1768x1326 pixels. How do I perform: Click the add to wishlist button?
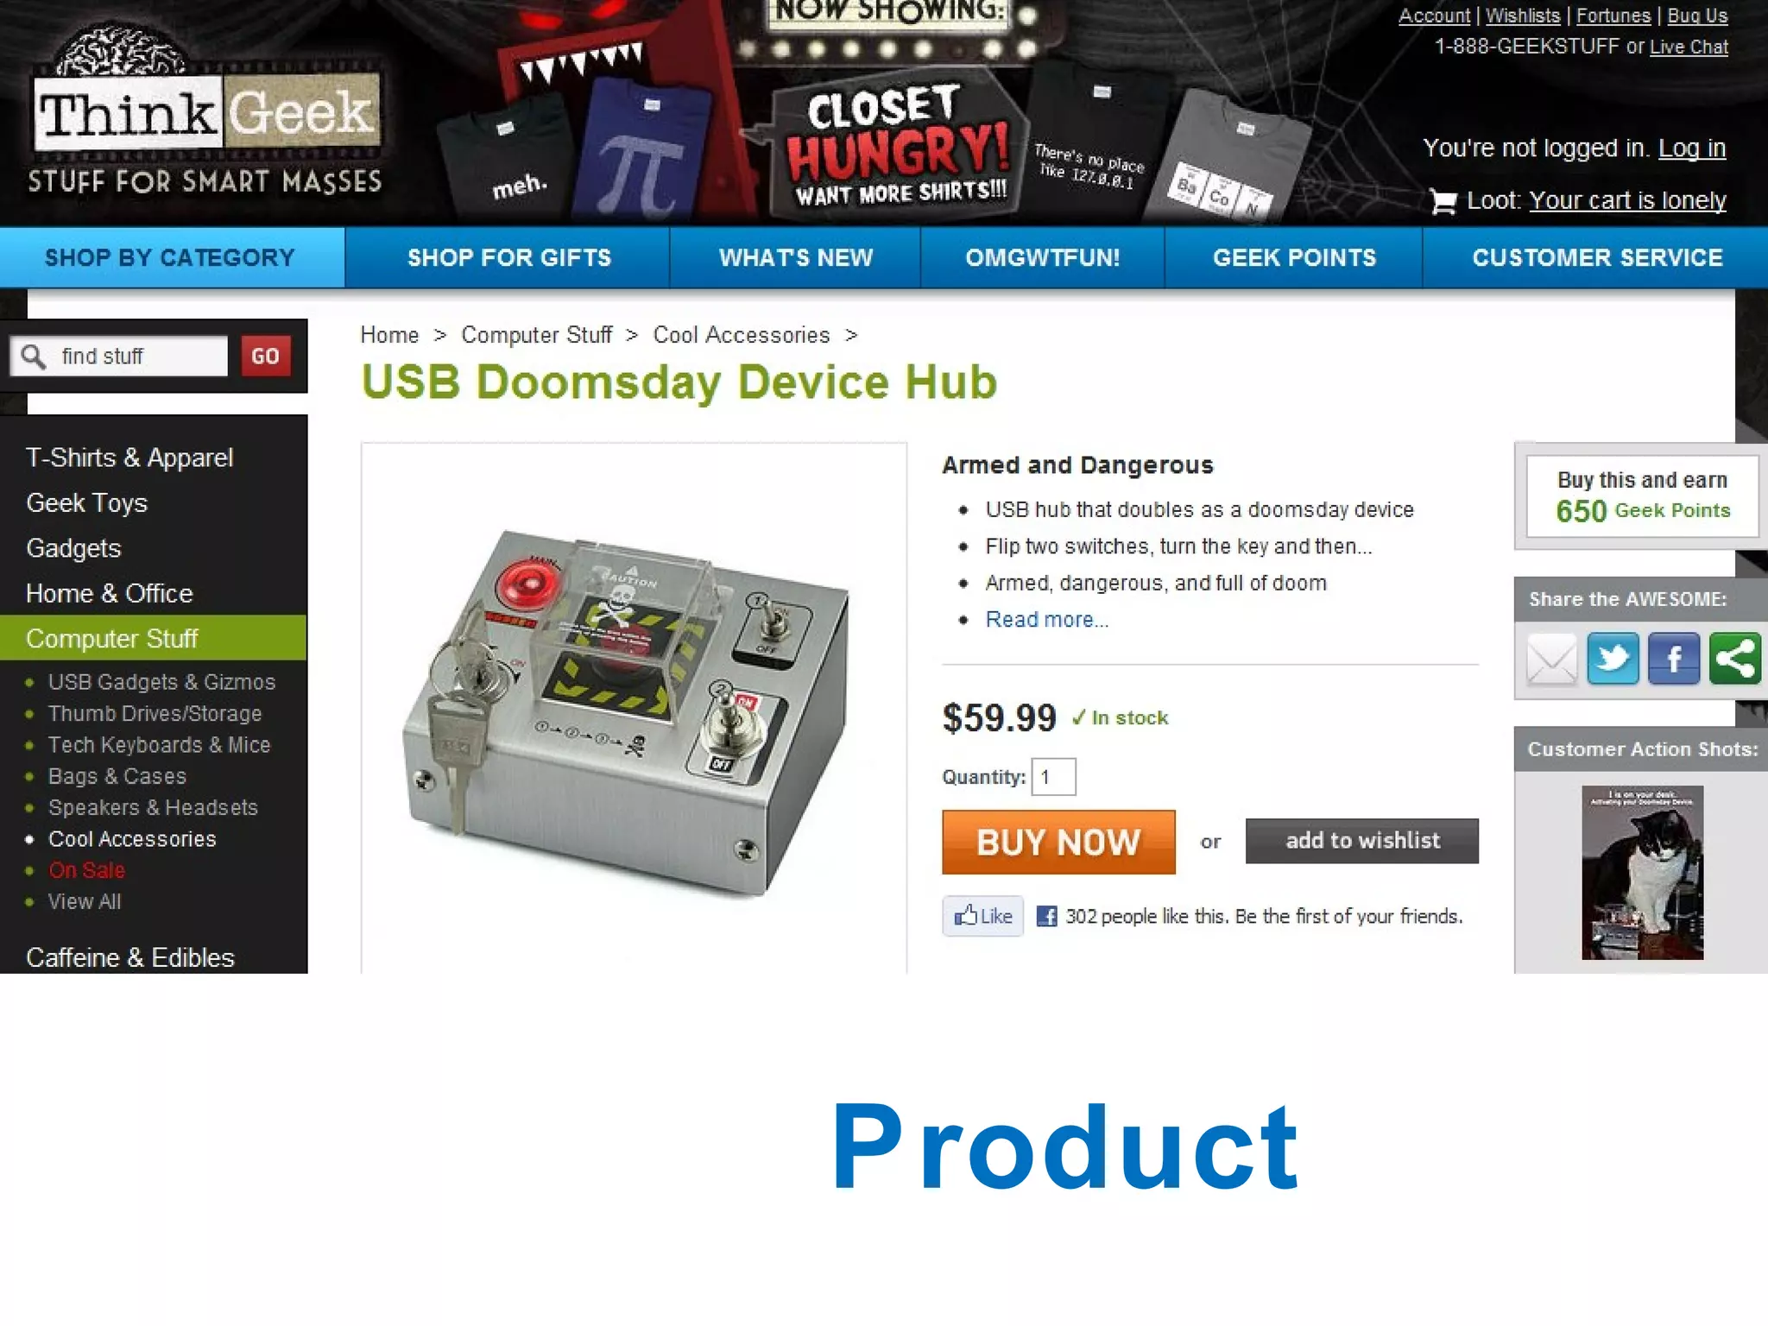point(1361,841)
